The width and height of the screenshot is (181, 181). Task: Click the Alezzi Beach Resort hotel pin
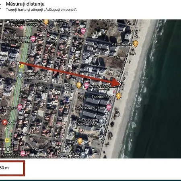(x=109, y=107)
